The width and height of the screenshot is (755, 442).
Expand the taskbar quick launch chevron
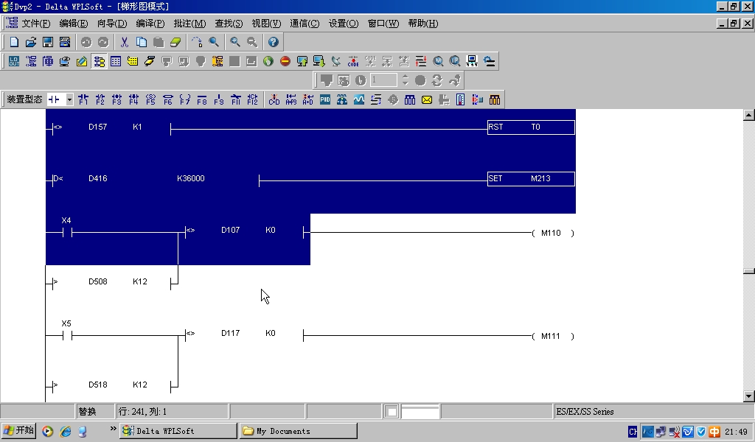click(114, 429)
